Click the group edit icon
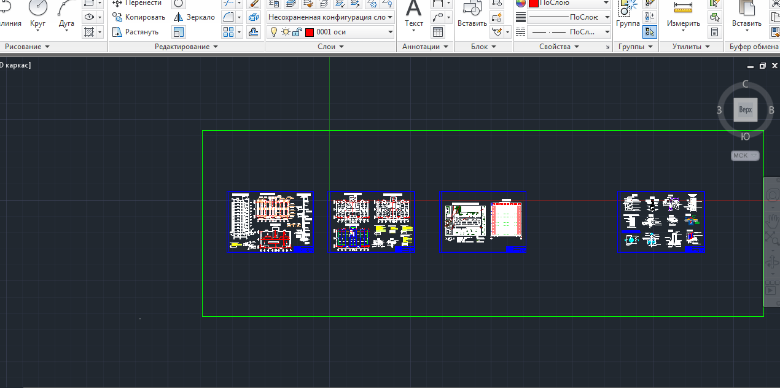This screenshot has width=780, height=388. click(x=650, y=17)
